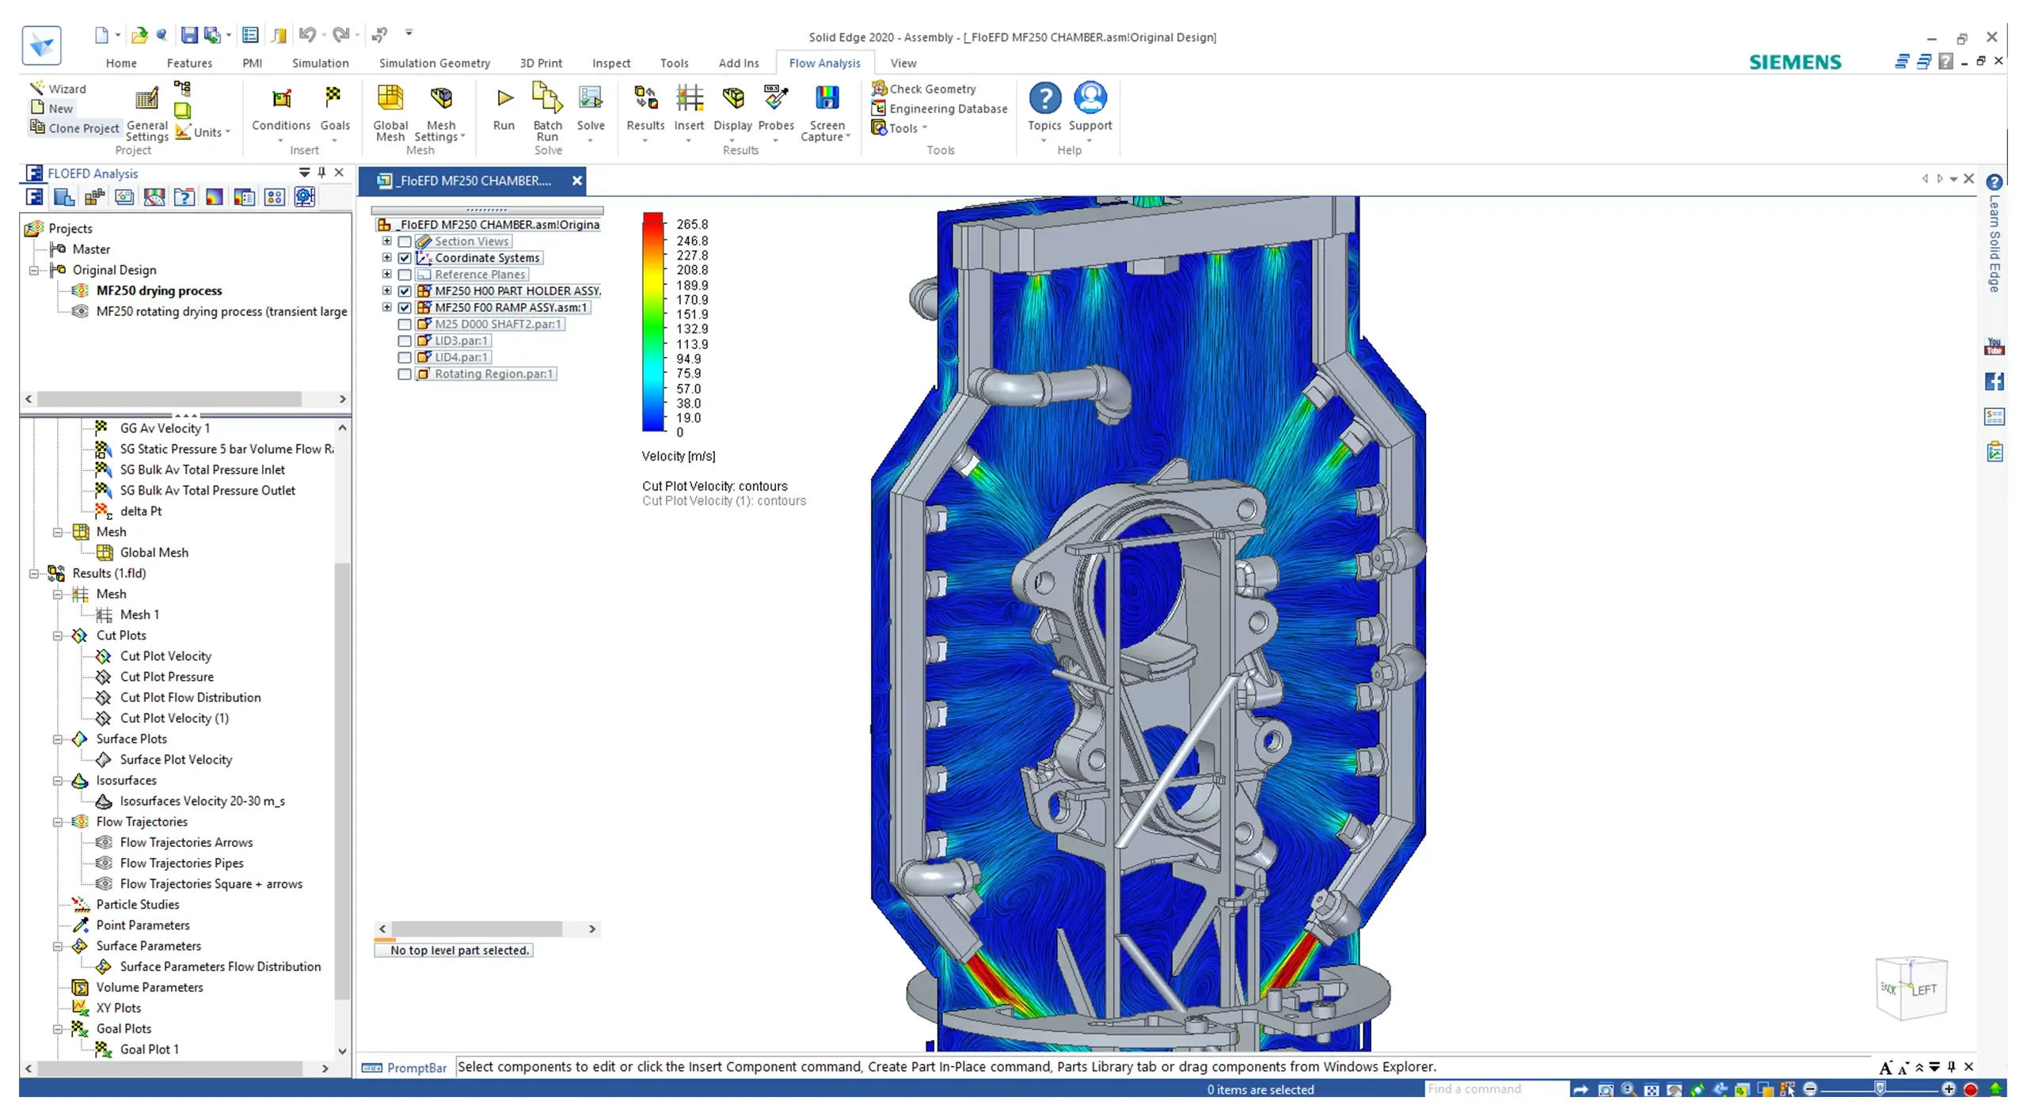The width and height of the screenshot is (2027, 1120).
Task: Click the Solve icon
Action: (591, 98)
